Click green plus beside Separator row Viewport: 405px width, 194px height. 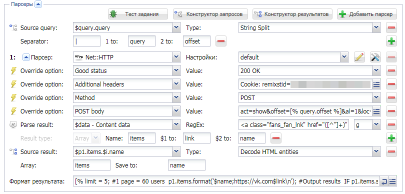click(391, 41)
